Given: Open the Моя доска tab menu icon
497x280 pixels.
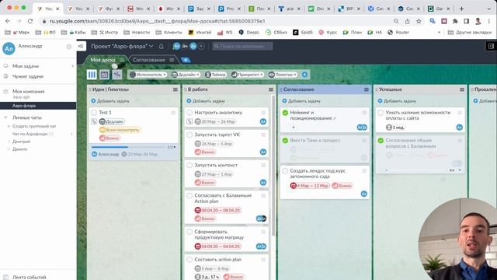Looking at the screenshot, I should pyautogui.click(x=122, y=60).
